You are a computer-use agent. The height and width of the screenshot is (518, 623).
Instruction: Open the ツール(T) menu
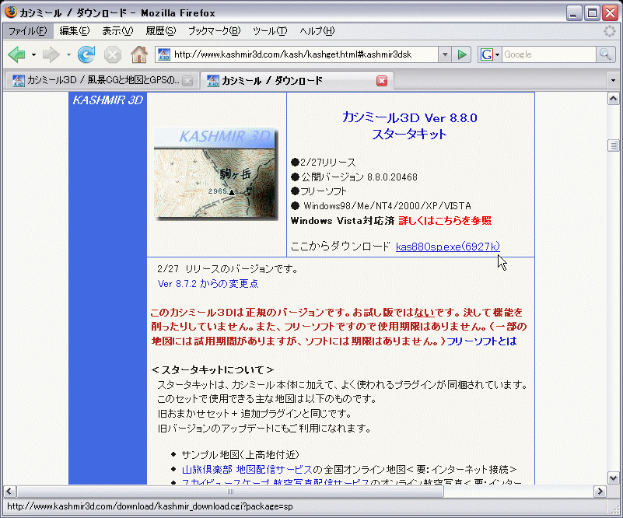pyautogui.click(x=270, y=31)
